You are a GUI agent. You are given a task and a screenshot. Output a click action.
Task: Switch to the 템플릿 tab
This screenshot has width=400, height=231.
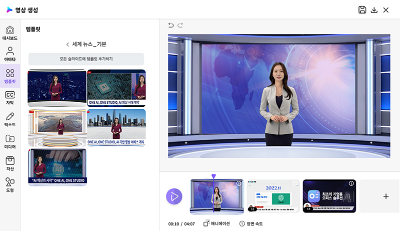tap(10, 76)
